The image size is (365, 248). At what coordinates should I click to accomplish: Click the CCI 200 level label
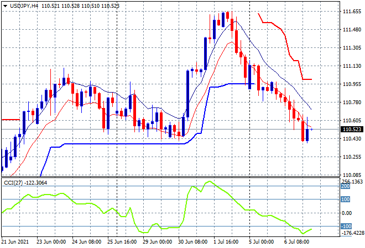coord(346,186)
